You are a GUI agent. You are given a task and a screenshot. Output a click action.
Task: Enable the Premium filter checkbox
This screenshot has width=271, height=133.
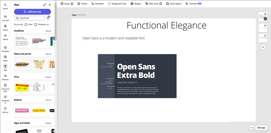click(36, 24)
